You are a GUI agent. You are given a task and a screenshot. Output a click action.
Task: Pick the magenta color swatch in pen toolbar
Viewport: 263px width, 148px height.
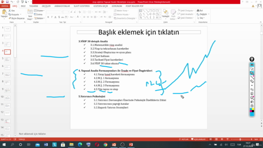pyautogui.click(x=251, y=111)
